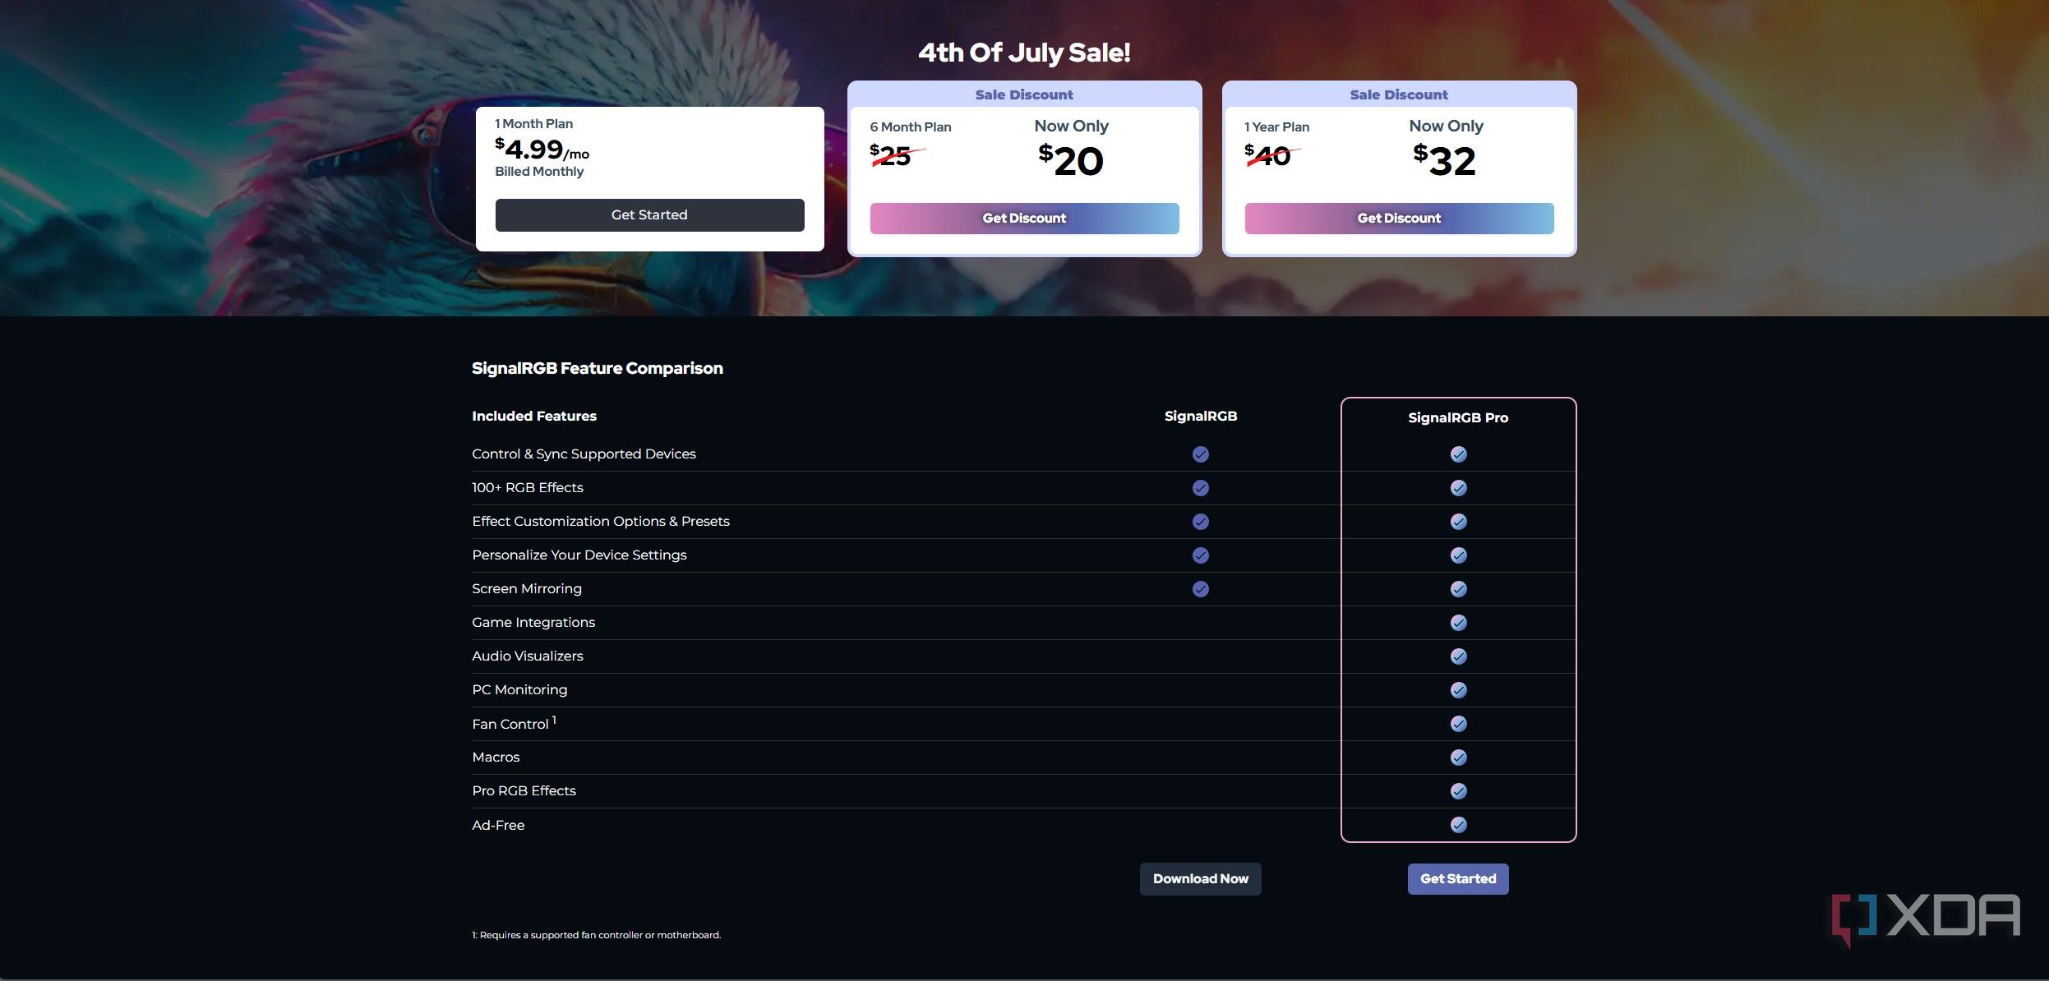The width and height of the screenshot is (2049, 981).
Task: Click Pro checkmark for 100+ RGB Effects
Action: tap(1459, 488)
